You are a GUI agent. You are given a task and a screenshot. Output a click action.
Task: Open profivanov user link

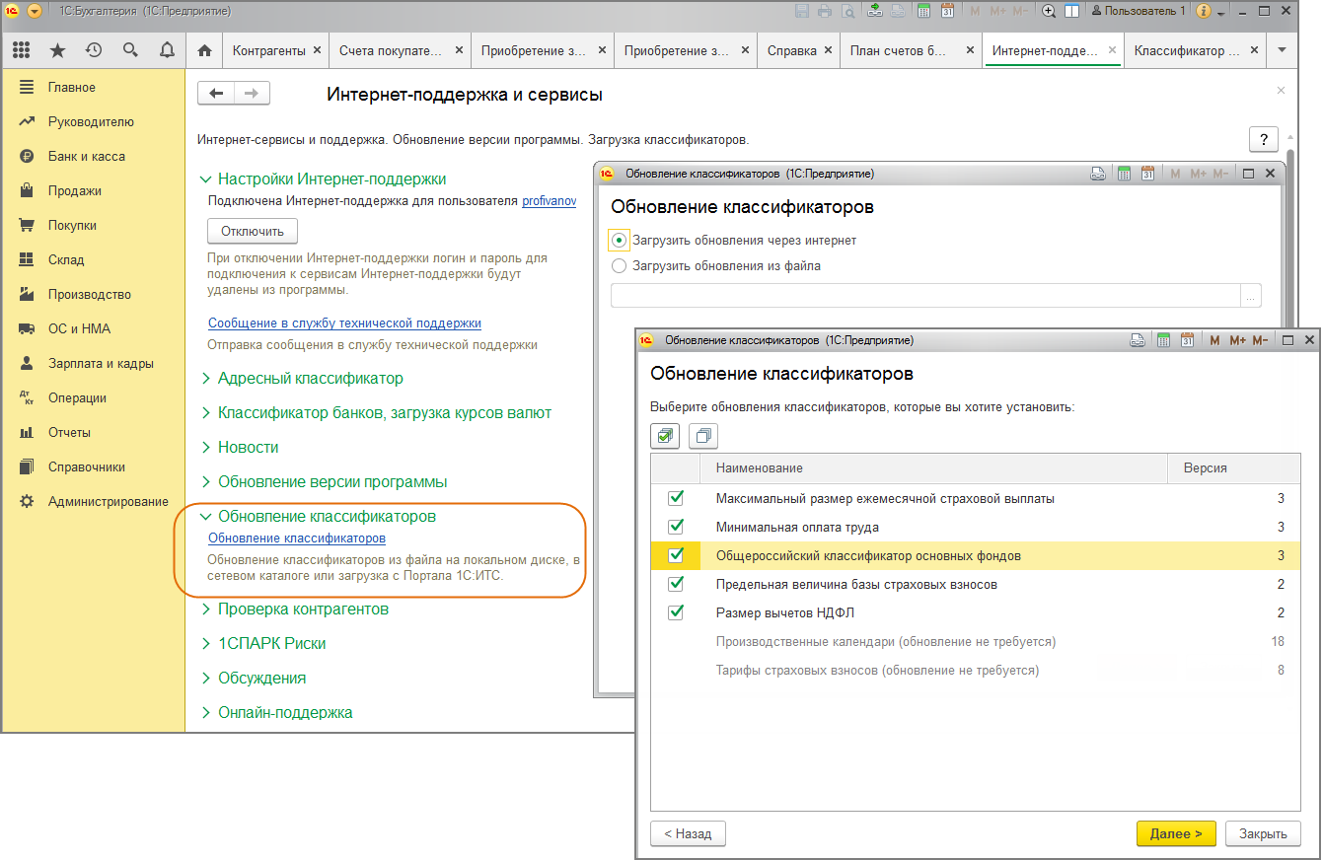pyautogui.click(x=549, y=201)
